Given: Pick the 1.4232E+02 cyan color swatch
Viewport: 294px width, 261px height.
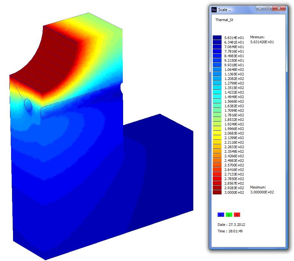Looking at the screenshot, I should [x=217, y=92].
